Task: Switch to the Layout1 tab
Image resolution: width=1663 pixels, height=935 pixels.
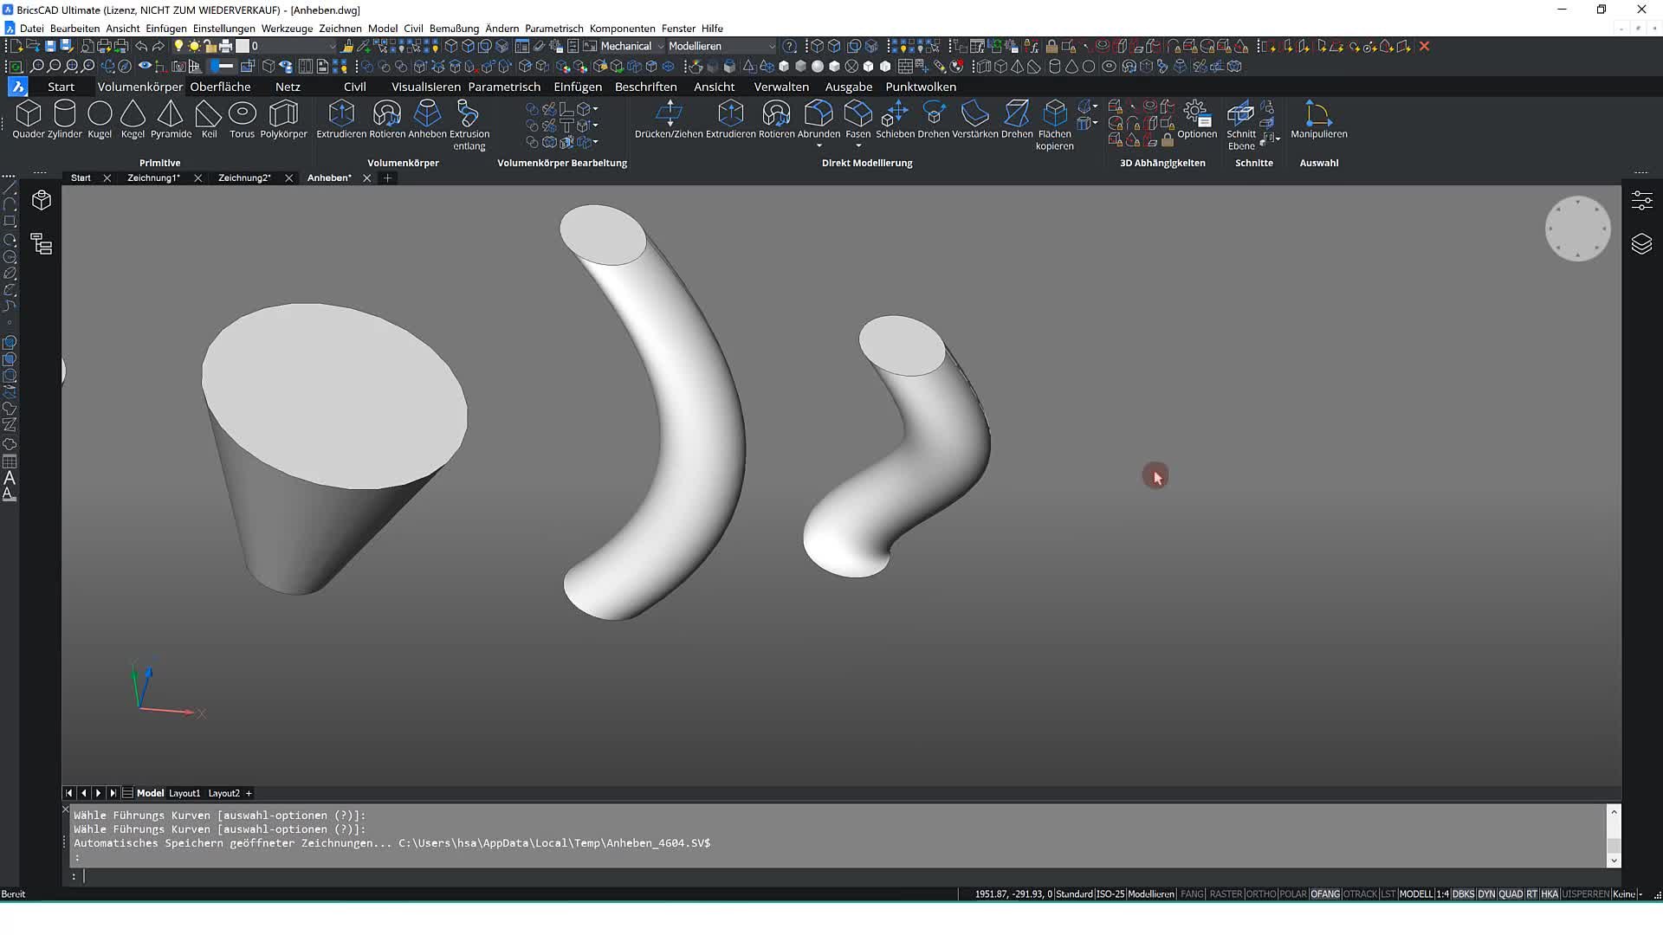Action: pos(184,793)
